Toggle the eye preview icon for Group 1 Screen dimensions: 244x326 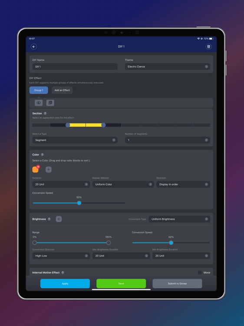[x=39, y=103]
